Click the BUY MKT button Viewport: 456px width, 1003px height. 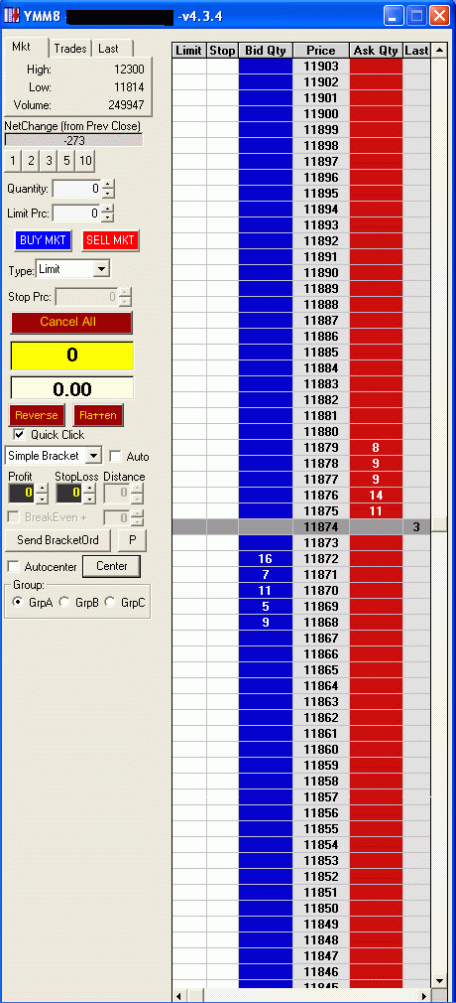(44, 240)
